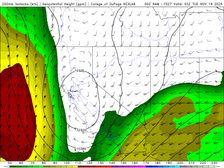Click the darkest green swatch on the color bar
This screenshot has height=168, width=224.
[12, 166]
